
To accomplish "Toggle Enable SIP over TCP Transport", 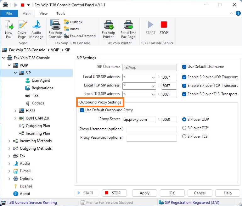I will 184,86.
